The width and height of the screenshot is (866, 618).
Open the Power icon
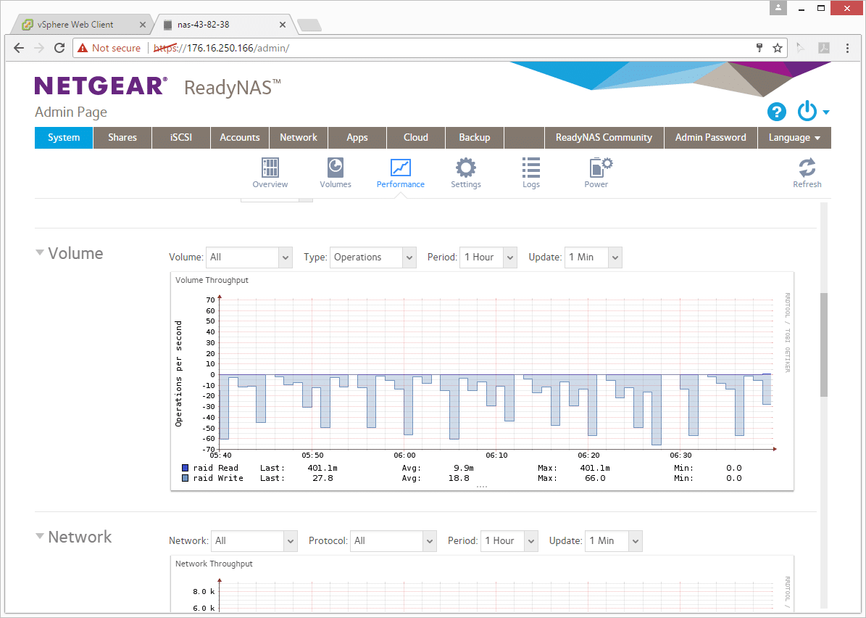pyautogui.click(x=596, y=173)
